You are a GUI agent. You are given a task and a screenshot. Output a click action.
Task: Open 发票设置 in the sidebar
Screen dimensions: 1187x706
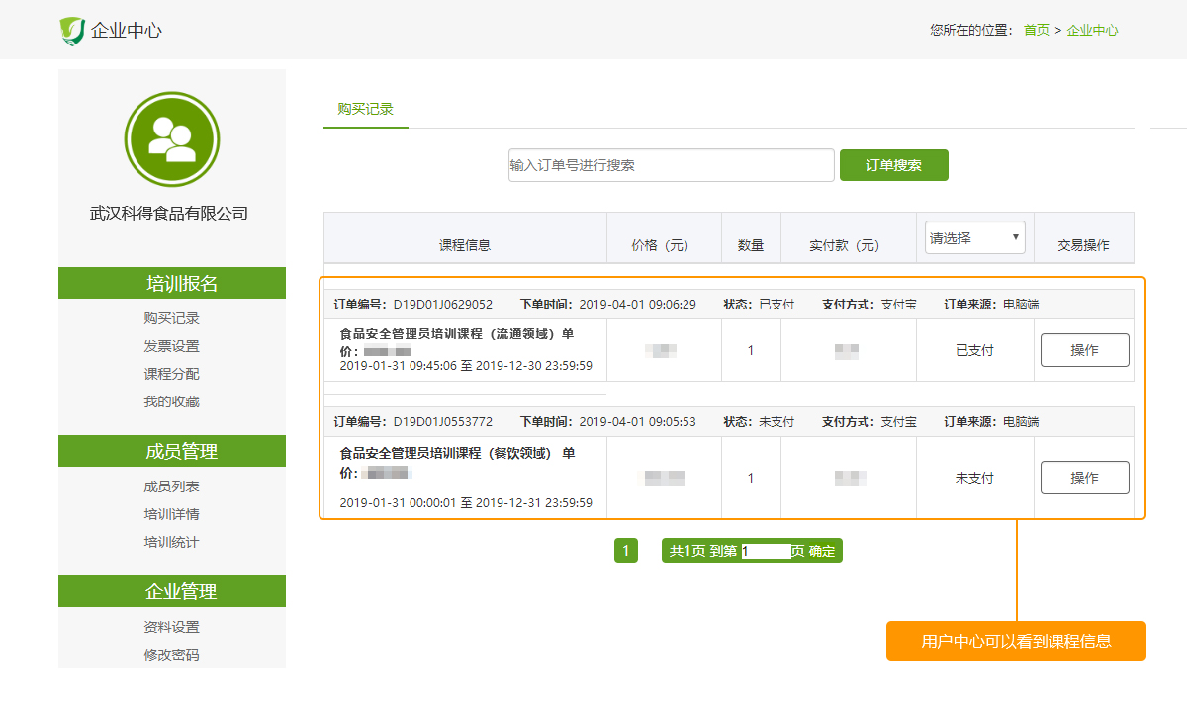172,346
